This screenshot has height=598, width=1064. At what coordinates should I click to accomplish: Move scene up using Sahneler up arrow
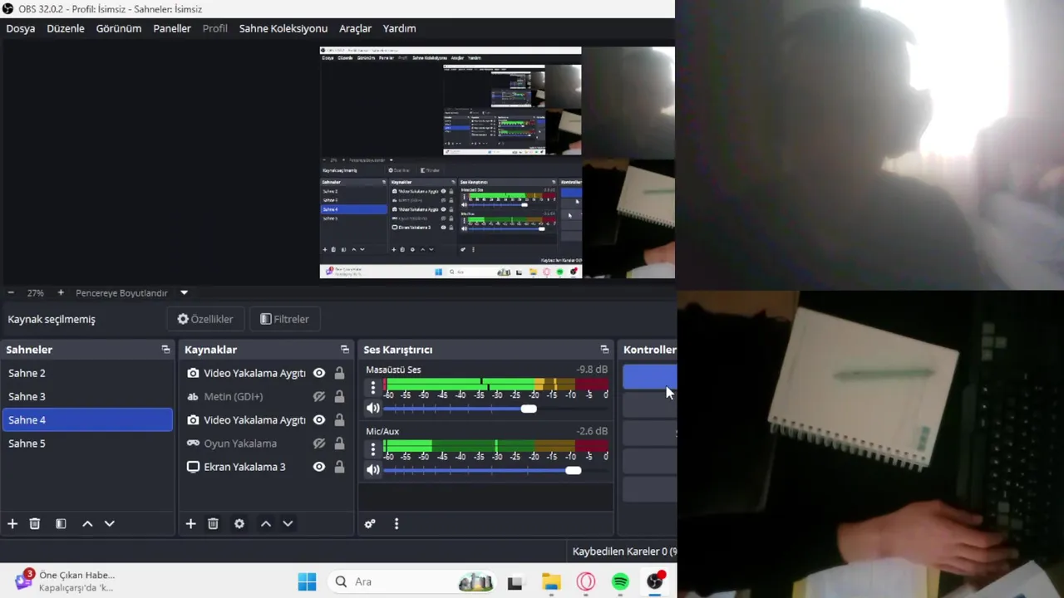pyautogui.click(x=87, y=524)
